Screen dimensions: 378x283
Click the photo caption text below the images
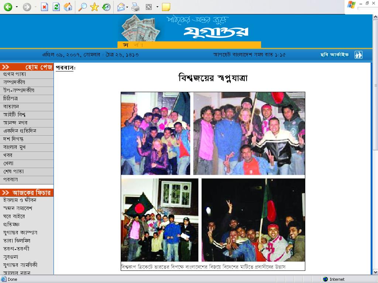(x=203, y=267)
